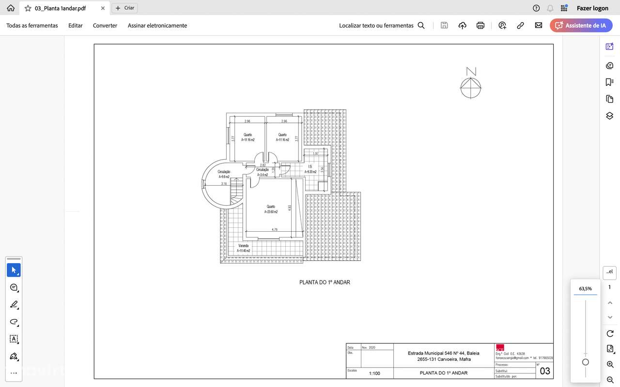Open the Bookmarks panel
Screen dimensions: 620x387
pyautogui.click(x=609, y=82)
